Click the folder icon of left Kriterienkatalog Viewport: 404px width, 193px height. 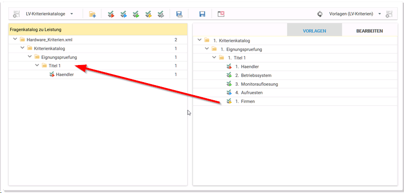click(x=30, y=48)
